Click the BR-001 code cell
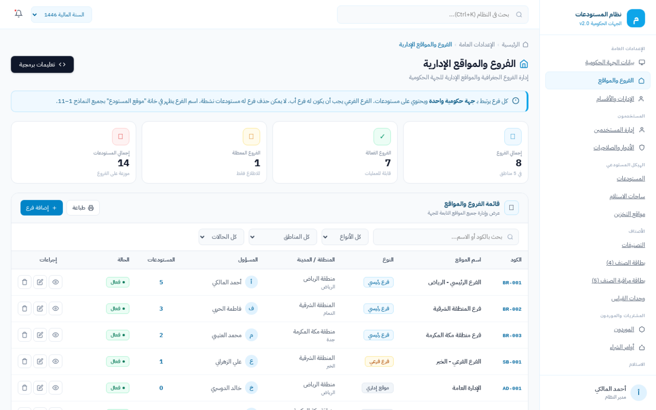 point(512,283)
